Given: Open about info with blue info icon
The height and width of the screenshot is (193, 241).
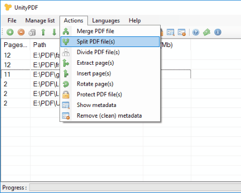Looking at the screenshot, I should tap(218, 32).
